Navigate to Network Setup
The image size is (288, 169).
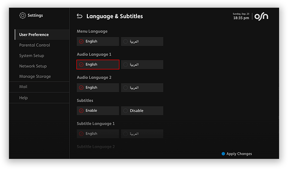coord(33,66)
